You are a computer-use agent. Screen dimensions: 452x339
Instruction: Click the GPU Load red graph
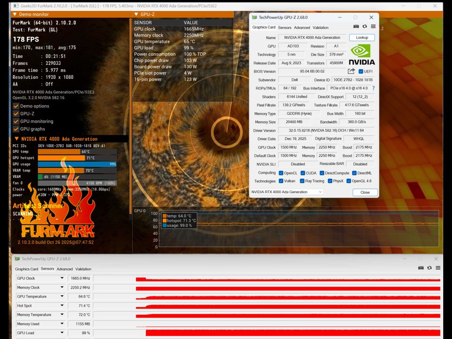[x=267, y=333]
